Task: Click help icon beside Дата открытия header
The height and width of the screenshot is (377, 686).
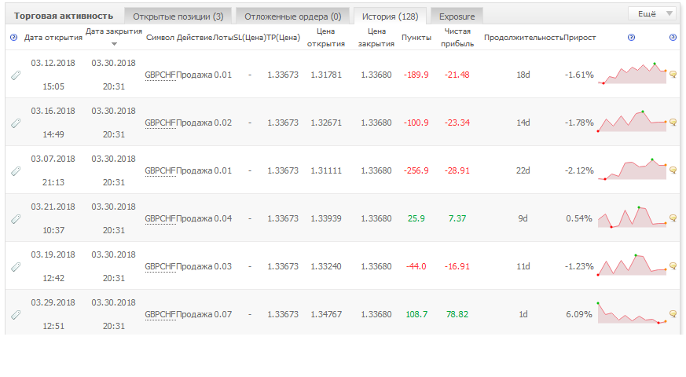Action: click(x=13, y=38)
